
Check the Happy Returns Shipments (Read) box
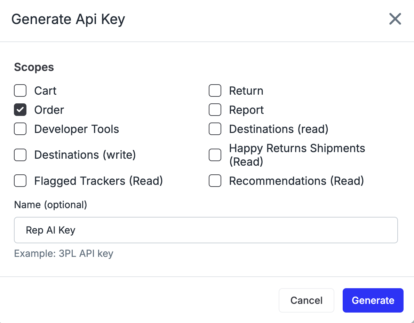click(215, 155)
